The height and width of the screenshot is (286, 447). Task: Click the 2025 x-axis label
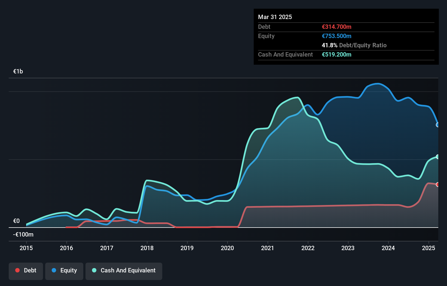tap(428, 248)
